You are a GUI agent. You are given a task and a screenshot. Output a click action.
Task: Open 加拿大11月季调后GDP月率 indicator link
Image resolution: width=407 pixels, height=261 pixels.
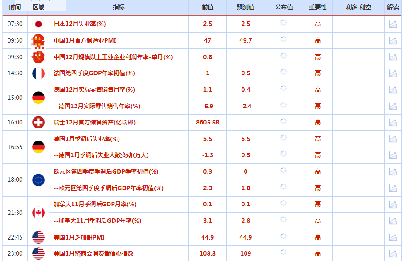95,204
